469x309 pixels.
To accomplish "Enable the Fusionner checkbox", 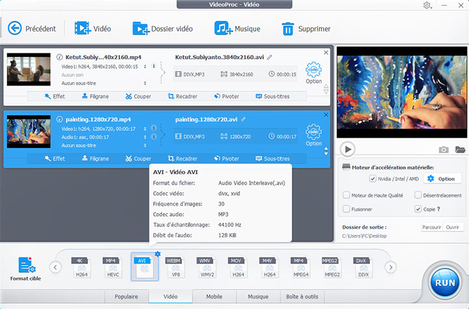I will (347, 209).
